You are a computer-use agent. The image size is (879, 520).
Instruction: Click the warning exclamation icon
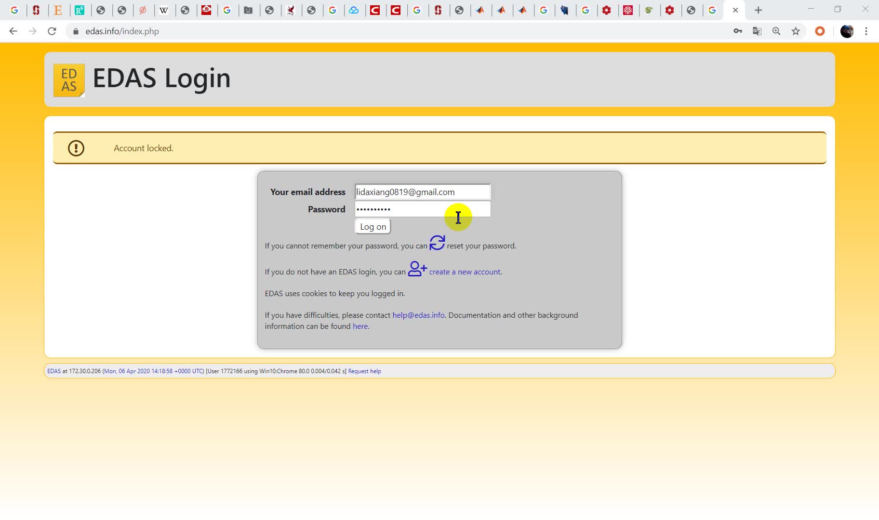76,148
